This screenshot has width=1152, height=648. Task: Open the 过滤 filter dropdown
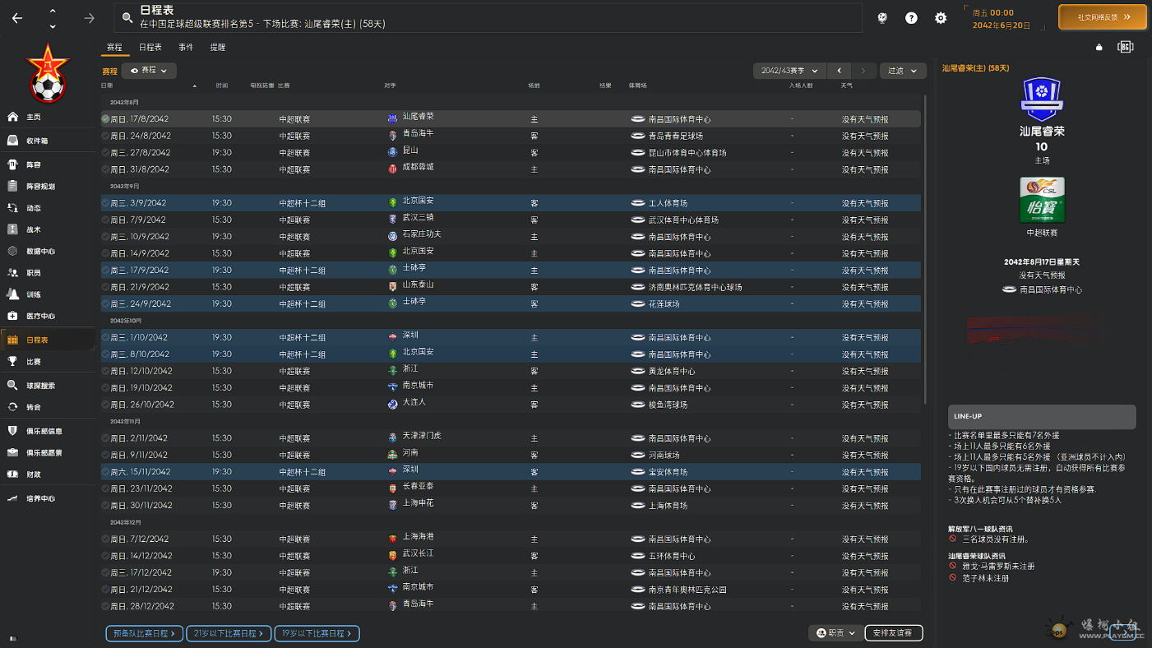(x=902, y=71)
